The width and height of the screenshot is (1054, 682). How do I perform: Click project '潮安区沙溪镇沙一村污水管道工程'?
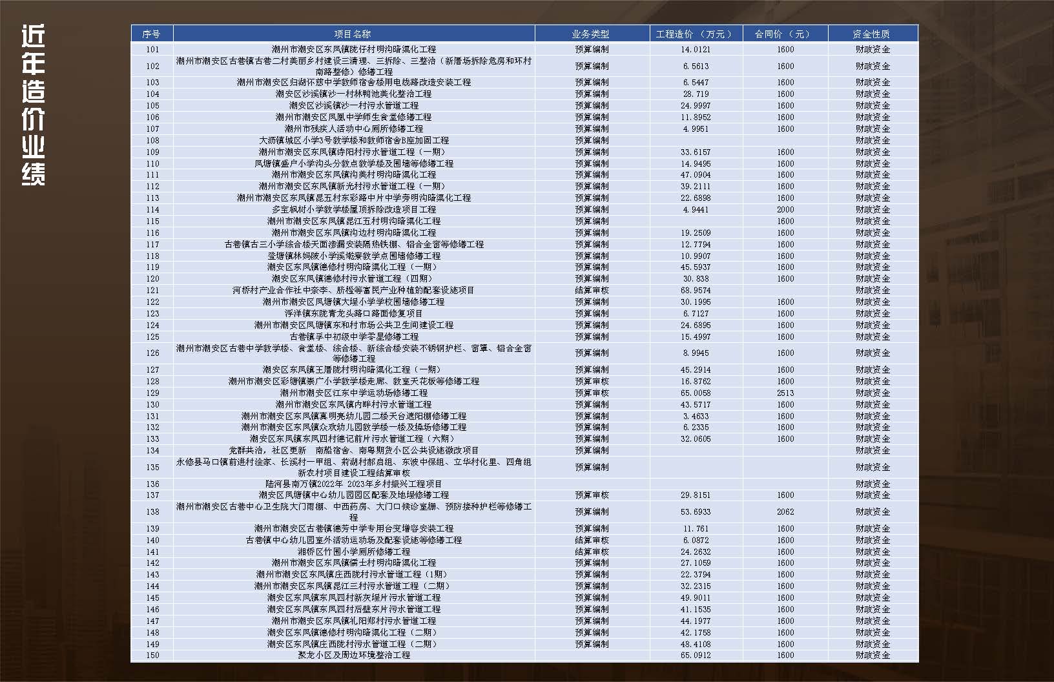[x=354, y=105]
